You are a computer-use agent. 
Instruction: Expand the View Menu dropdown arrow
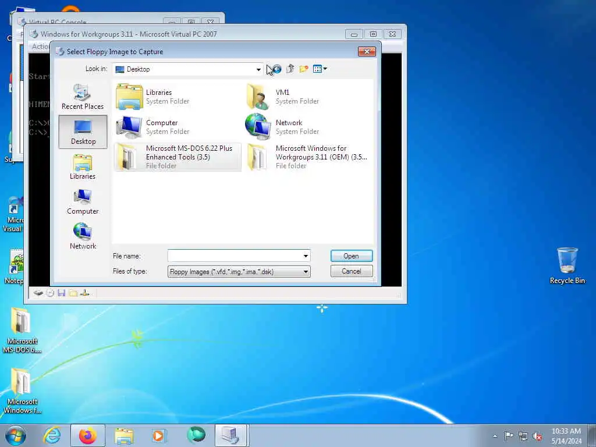click(325, 69)
